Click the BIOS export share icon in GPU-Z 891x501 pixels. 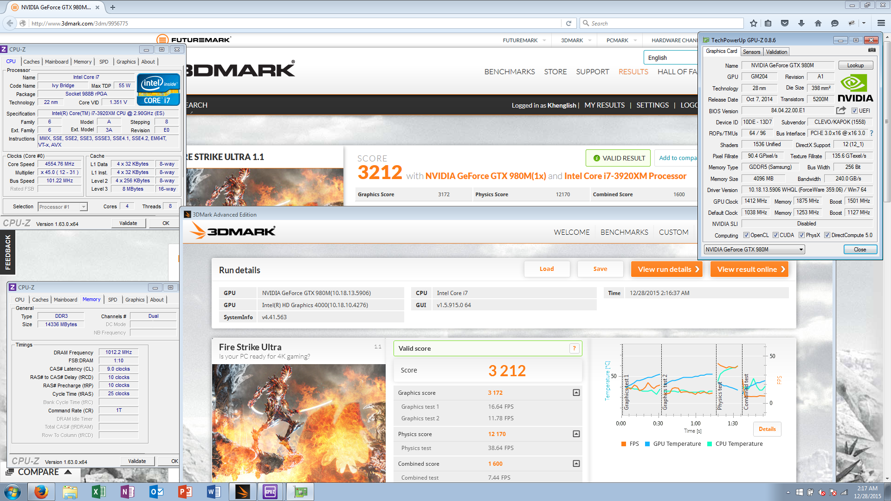841,110
